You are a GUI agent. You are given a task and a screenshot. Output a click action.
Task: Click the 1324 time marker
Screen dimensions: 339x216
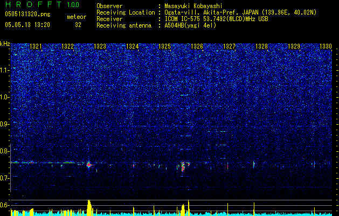tap(133, 46)
